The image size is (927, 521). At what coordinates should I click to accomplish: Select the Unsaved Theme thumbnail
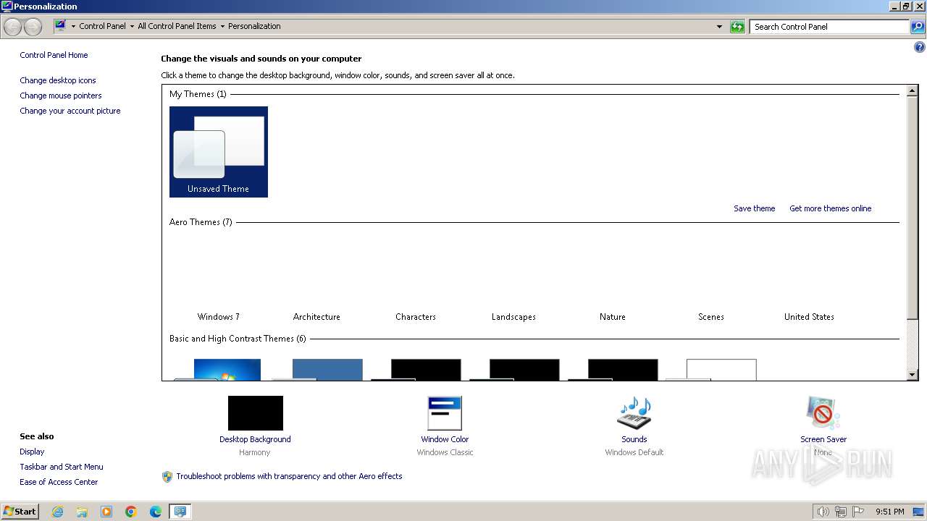(219, 152)
